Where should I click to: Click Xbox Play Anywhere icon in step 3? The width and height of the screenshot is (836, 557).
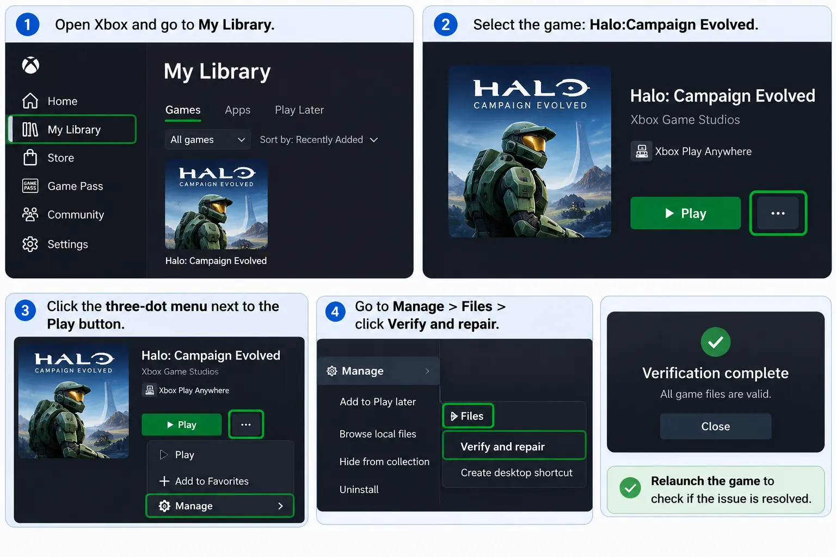tap(149, 390)
